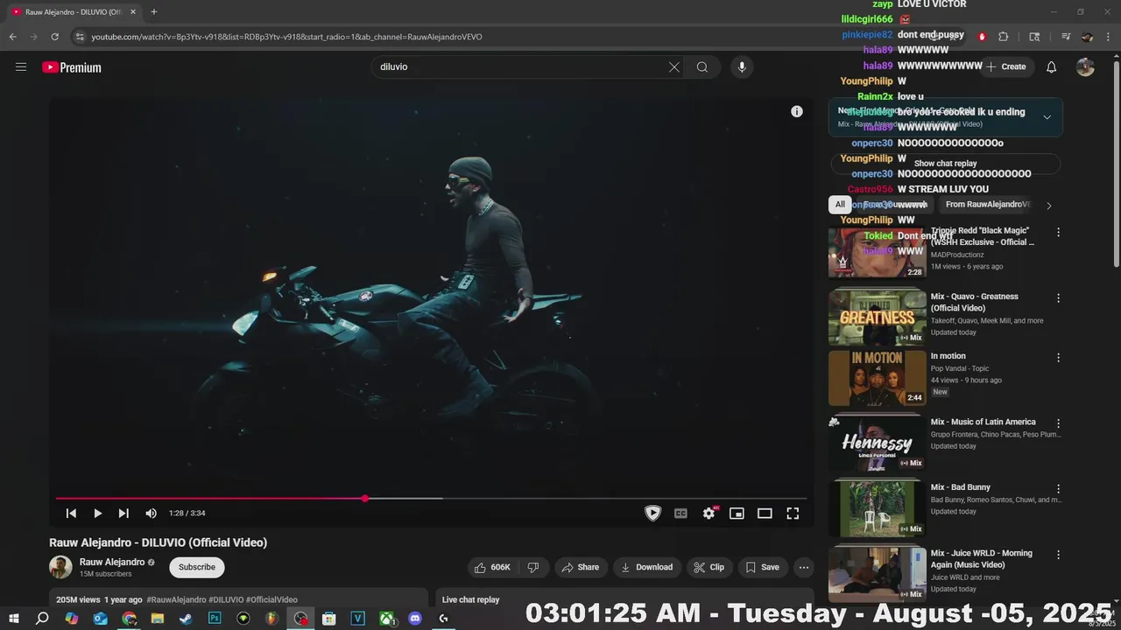Image resolution: width=1121 pixels, height=630 pixels.
Task: Open options for Mix - Juice WRLD
Action: coord(1058,555)
